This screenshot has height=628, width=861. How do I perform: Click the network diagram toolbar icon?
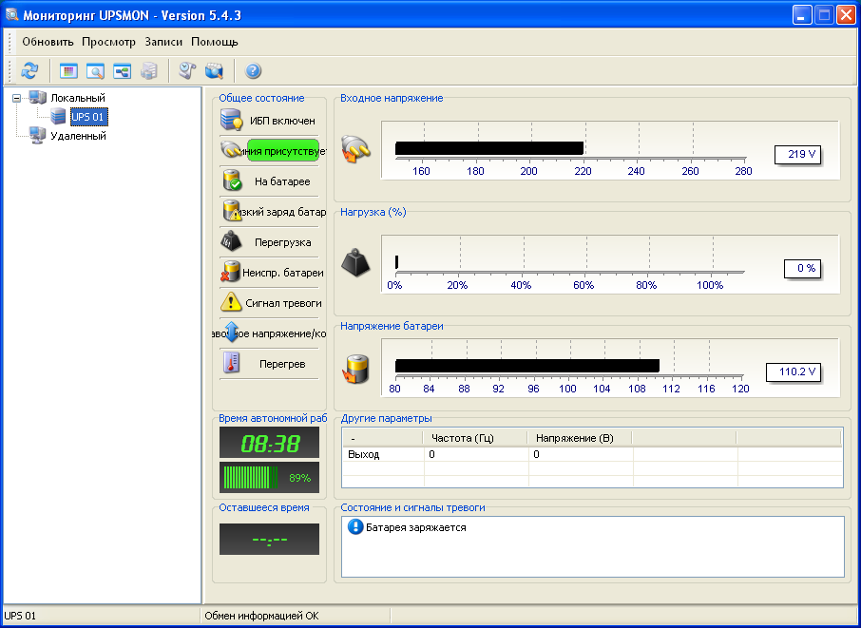pyautogui.click(x=122, y=71)
